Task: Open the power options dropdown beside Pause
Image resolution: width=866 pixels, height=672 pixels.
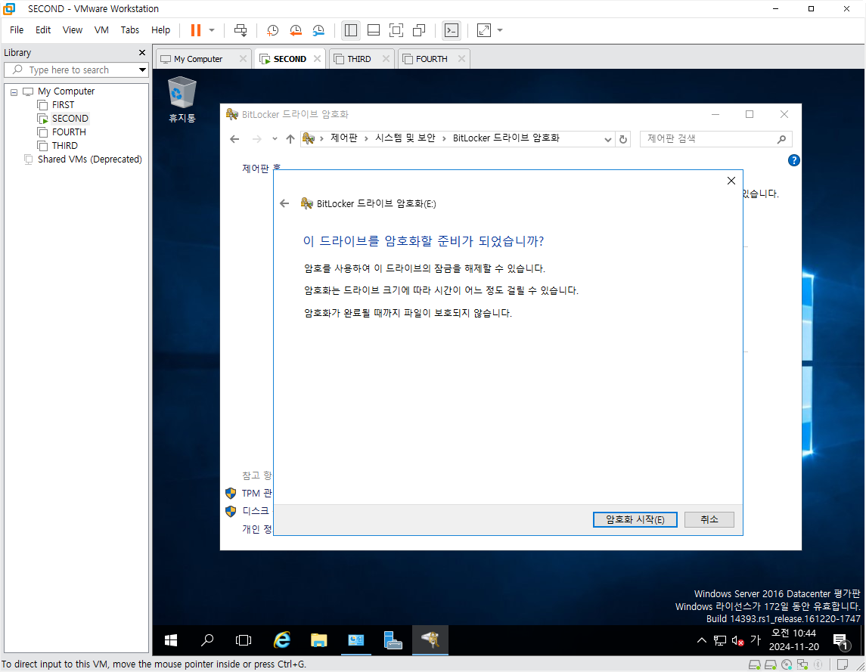Action: click(212, 30)
